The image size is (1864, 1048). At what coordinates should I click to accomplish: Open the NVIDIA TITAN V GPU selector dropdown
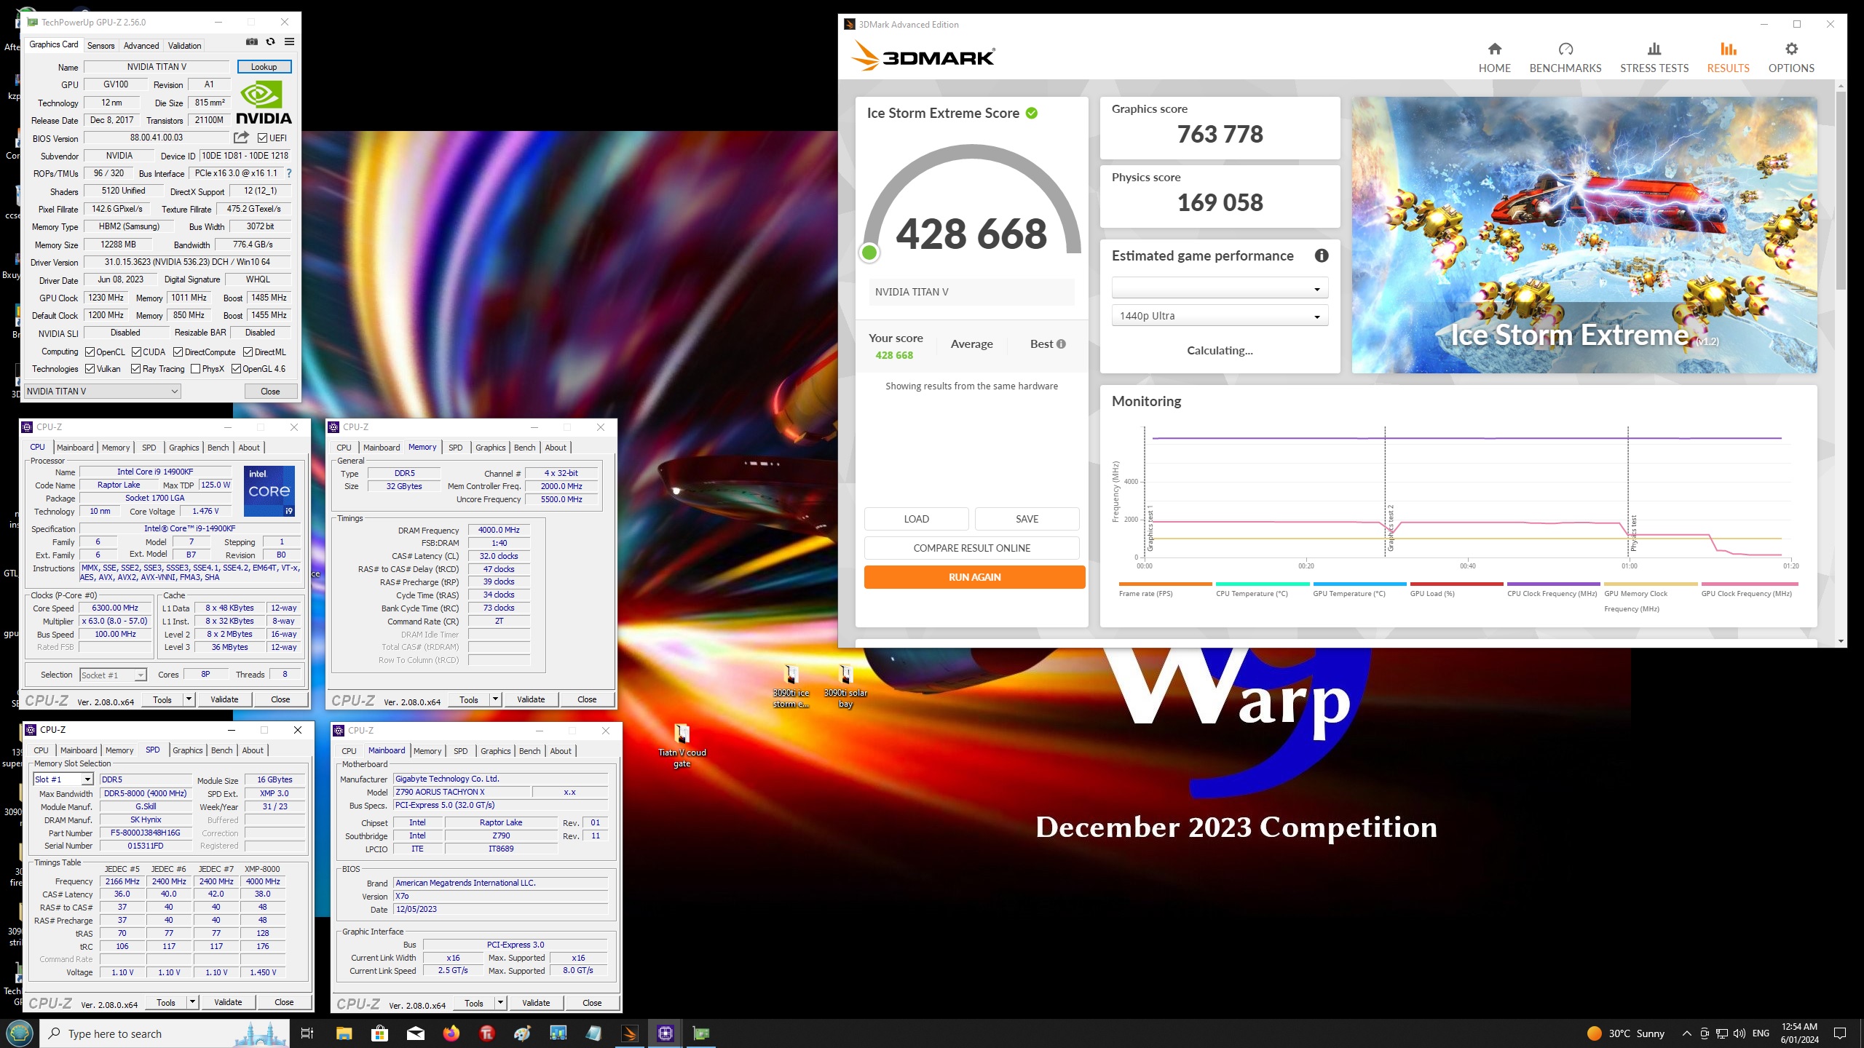102,392
